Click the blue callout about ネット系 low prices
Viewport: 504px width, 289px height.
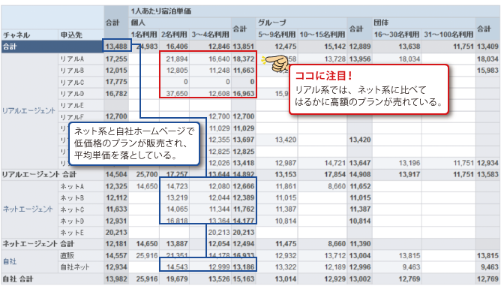[134, 143]
